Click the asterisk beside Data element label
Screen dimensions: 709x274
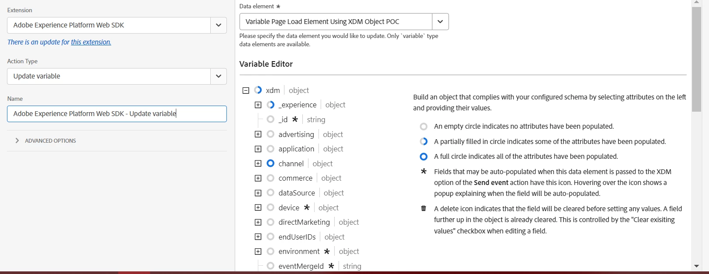click(278, 7)
